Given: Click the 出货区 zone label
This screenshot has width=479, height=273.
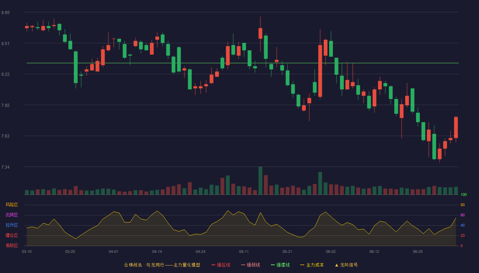Looking at the screenshot, I should pyautogui.click(x=12, y=215).
